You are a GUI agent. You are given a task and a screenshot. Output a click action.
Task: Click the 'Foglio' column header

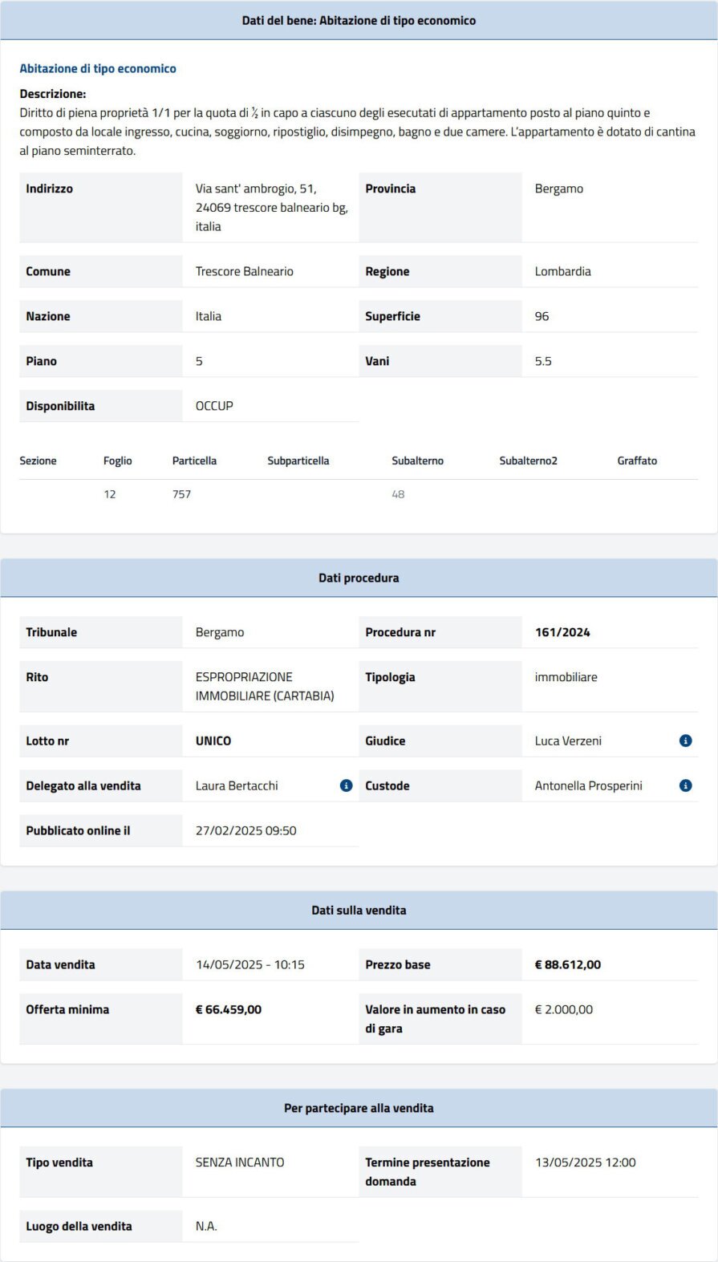click(x=117, y=461)
